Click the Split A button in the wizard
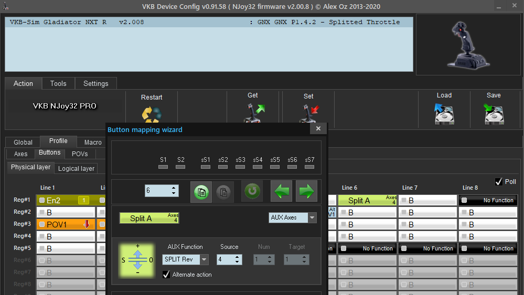524x295 pixels. [x=149, y=218]
